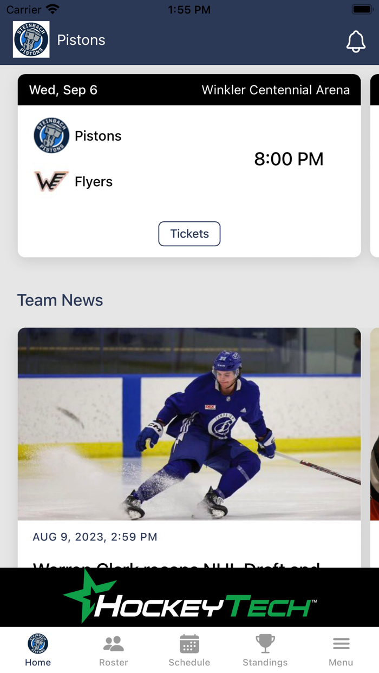Click the Team News heading
379x673 pixels.
tap(60, 300)
